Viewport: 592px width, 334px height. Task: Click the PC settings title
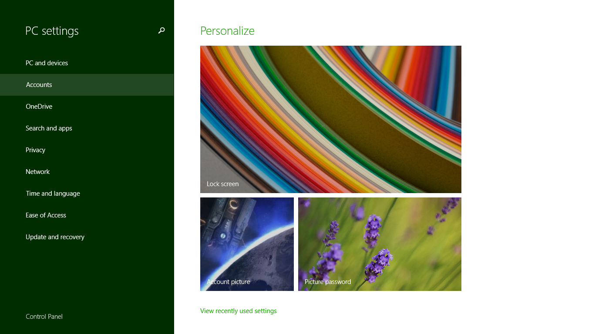[52, 31]
